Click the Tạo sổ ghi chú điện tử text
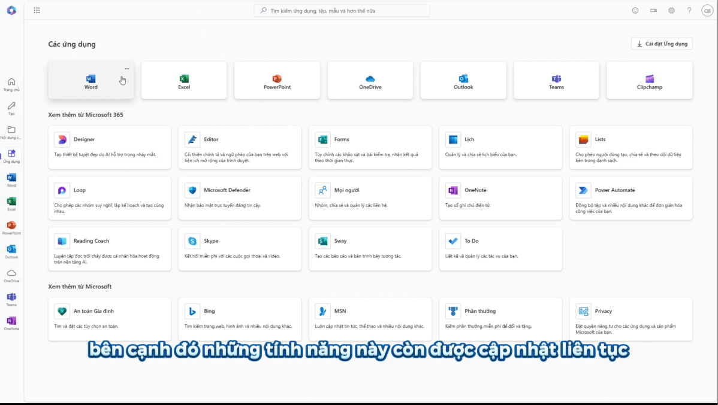The height and width of the screenshot is (405, 718). (x=467, y=205)
